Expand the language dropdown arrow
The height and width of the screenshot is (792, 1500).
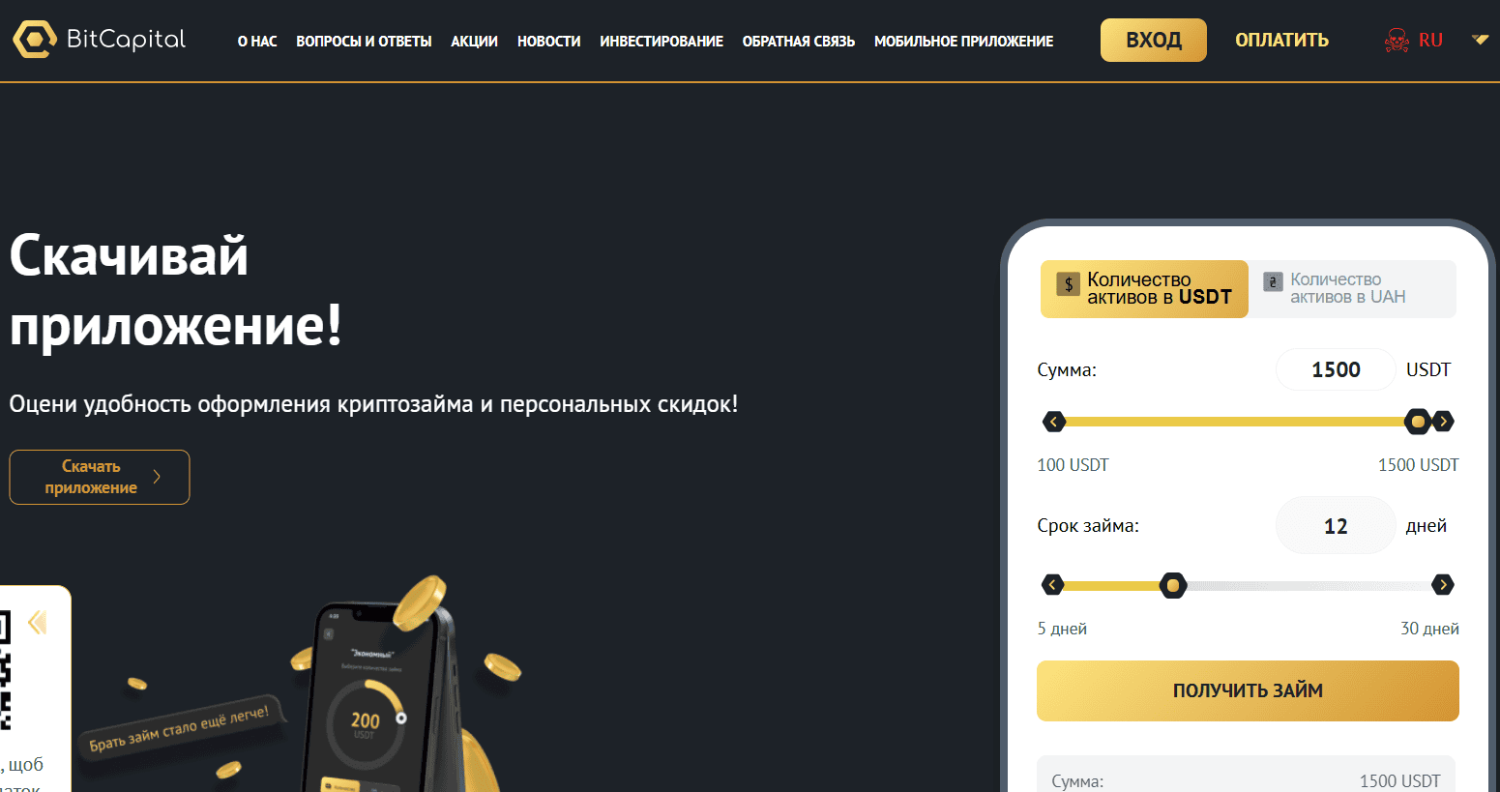(1480, 40)
